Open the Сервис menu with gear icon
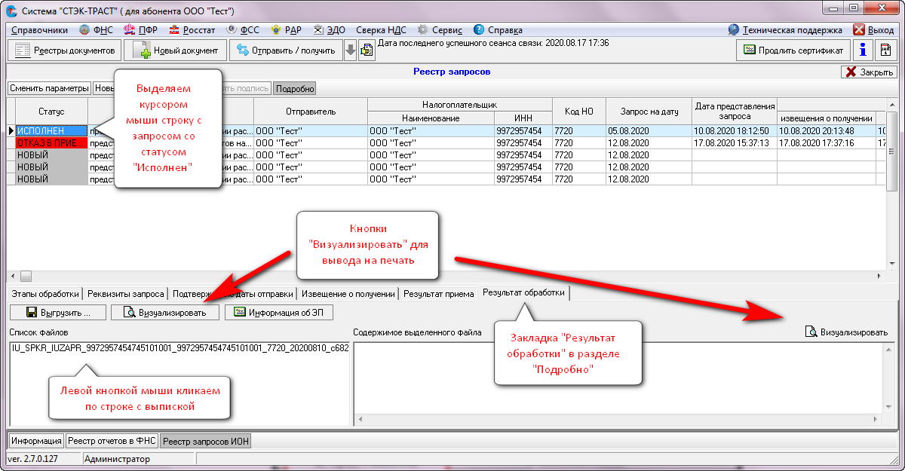905x471 pixels. [x=440, y=30]
